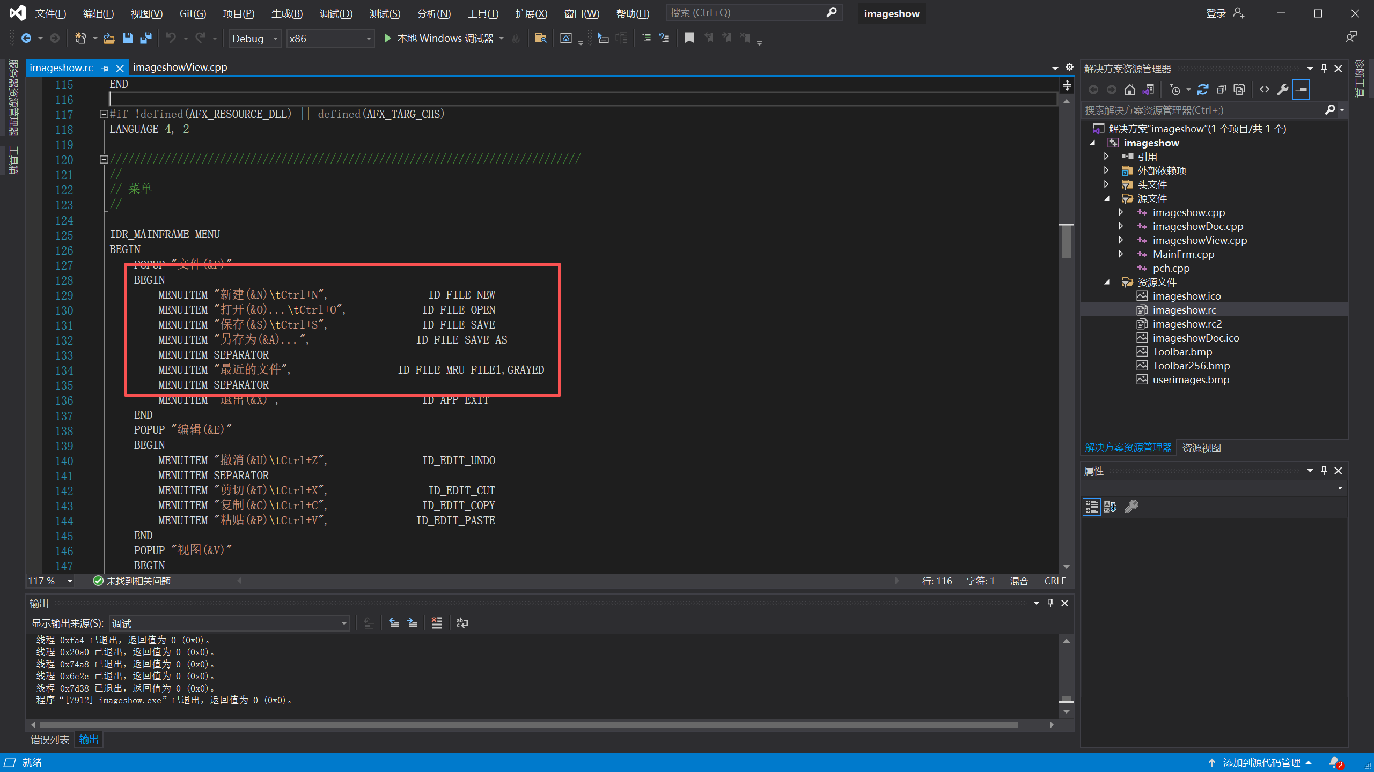The image size is (1374, 772).
Task: Open the x86 platform dropdown
Action: click(x=330, y=39)
